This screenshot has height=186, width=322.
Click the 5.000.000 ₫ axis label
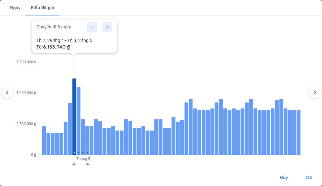coord(26,93)
